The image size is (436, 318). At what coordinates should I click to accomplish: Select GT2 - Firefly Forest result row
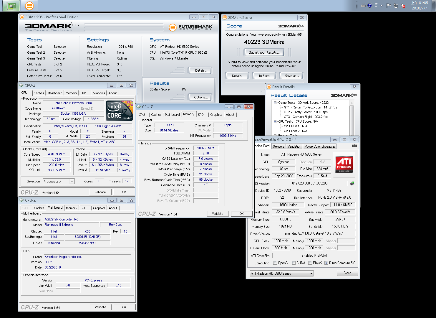click(x=306, y=112)
